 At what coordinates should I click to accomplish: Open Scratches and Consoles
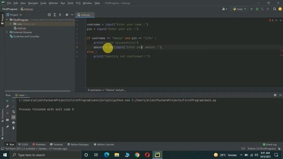pyautogui.click(x=24, y=36)
